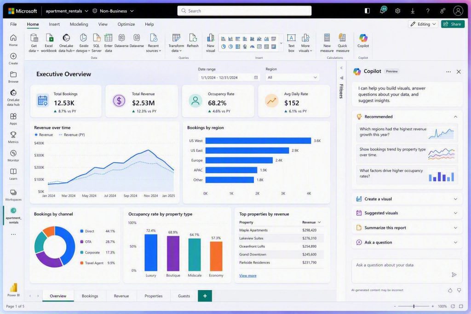Click the Search box
This screenshot has height=314, width=471.
pos(244,11)
